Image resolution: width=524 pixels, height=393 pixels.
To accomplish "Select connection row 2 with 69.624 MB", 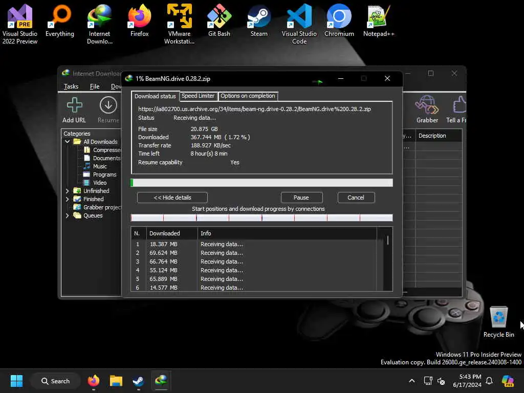I will coord(254,253).
